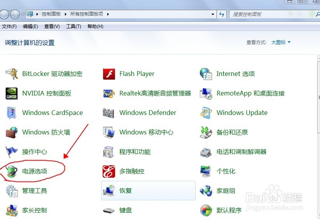
Task: Click the Windows CardSpace icon
Action: pos(12,113)
